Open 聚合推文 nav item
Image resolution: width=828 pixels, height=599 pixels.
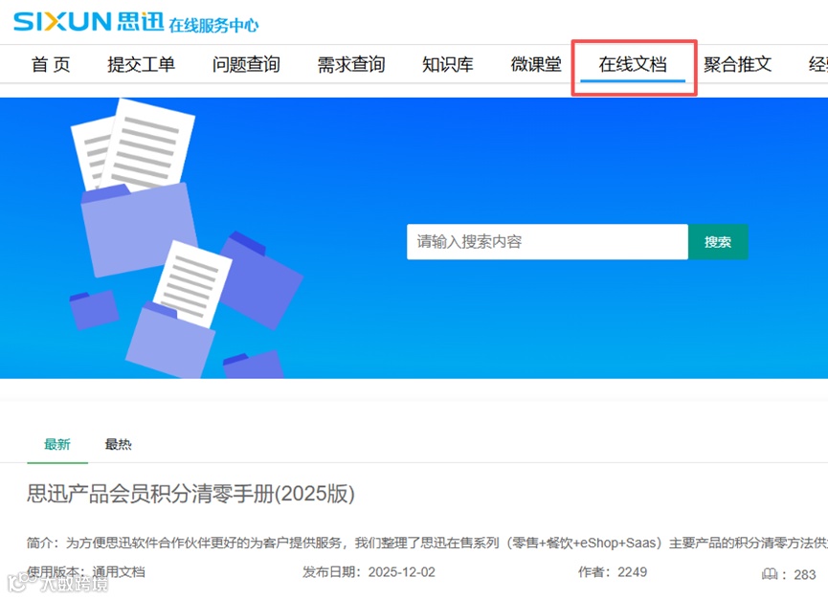pyautogui.click(x=737, y=64)
